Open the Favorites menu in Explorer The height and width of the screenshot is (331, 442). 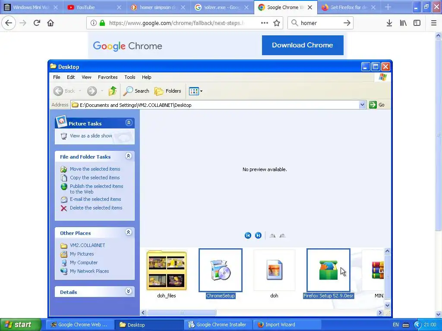tap(107, 77)
